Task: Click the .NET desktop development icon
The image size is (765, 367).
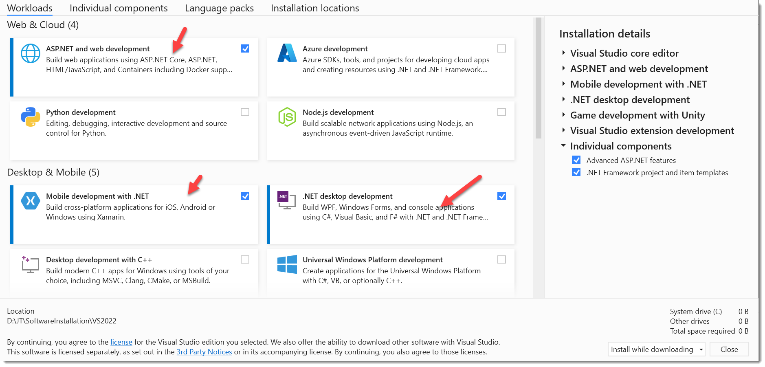Action: click(286, 200)
